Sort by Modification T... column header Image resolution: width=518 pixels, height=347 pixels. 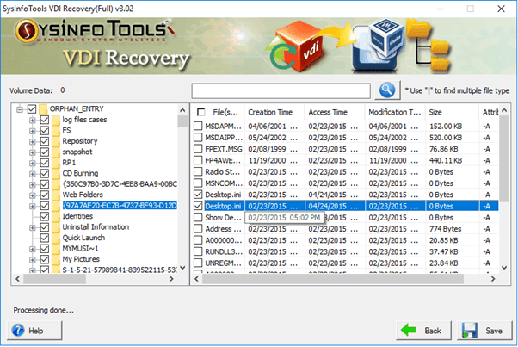pos(395,112)
